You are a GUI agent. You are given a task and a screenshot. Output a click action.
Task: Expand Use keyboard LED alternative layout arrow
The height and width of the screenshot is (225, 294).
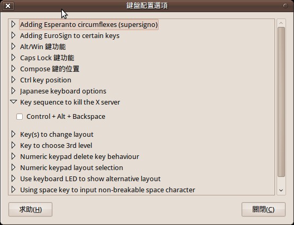[13, 179]
